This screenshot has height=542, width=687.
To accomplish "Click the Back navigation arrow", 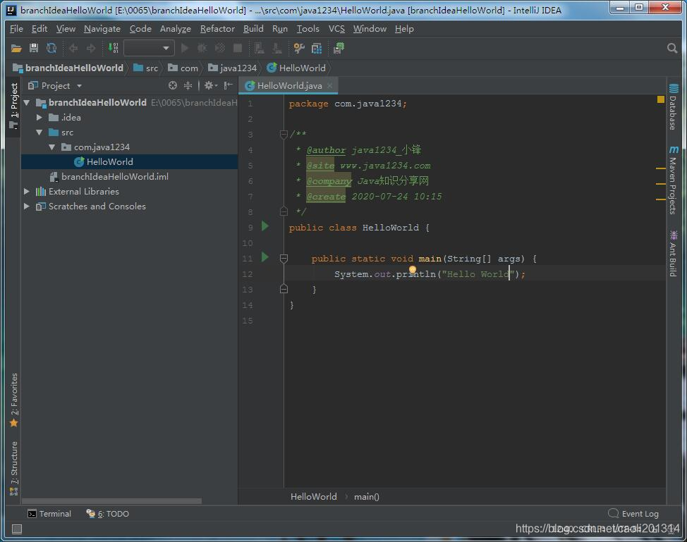I will pos(73,48).
